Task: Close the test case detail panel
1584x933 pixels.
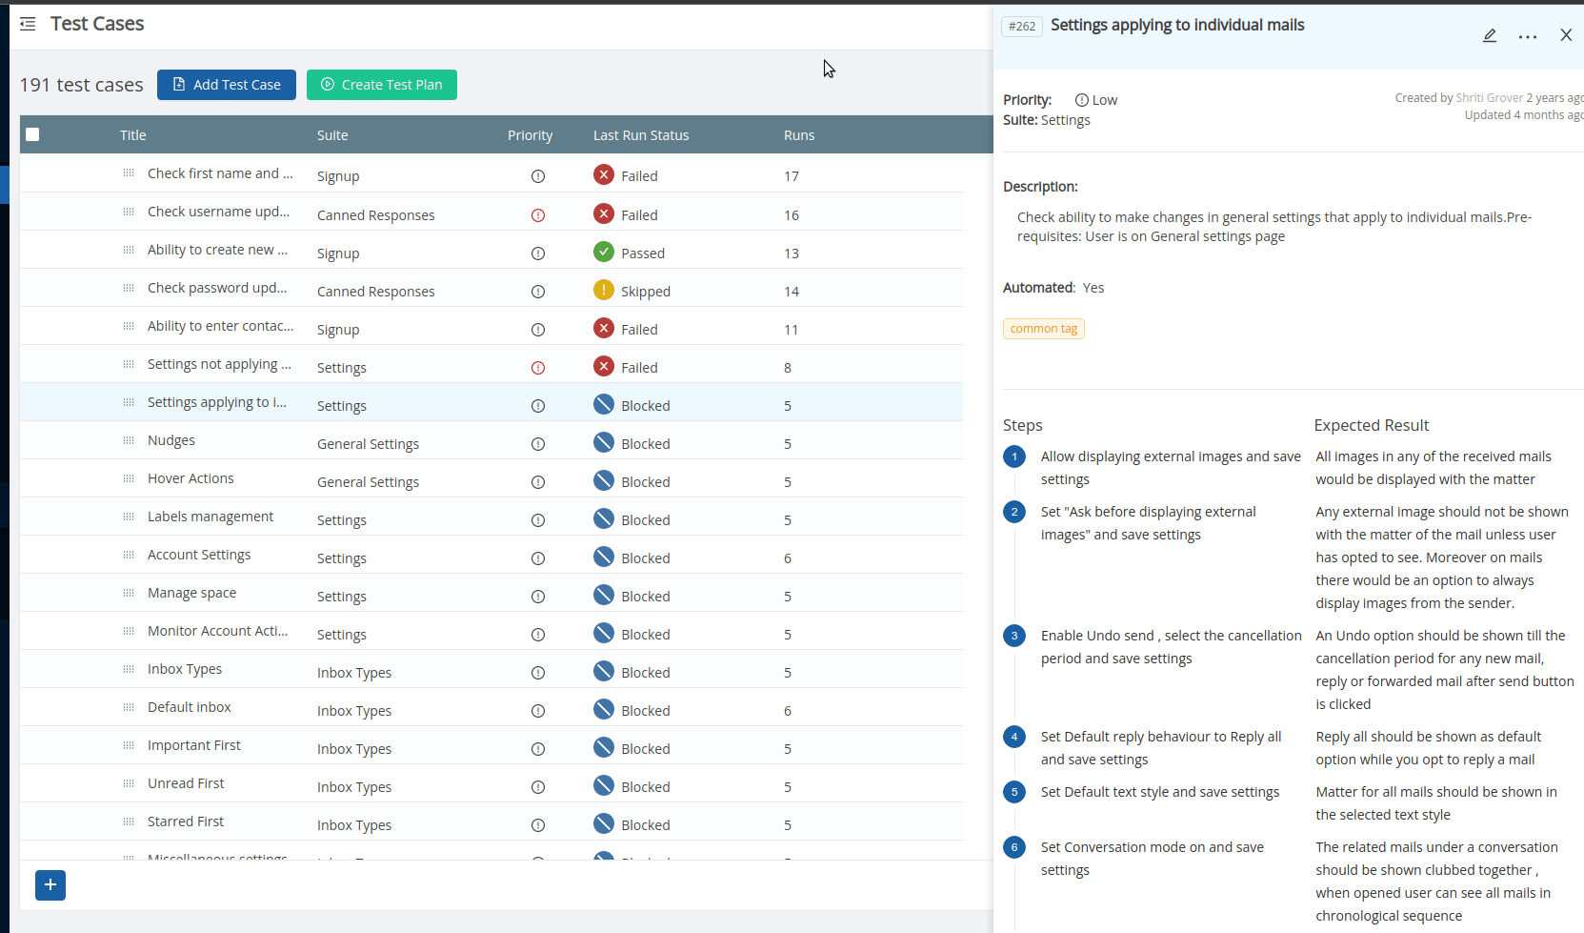Action: [x=1566, y=35]
